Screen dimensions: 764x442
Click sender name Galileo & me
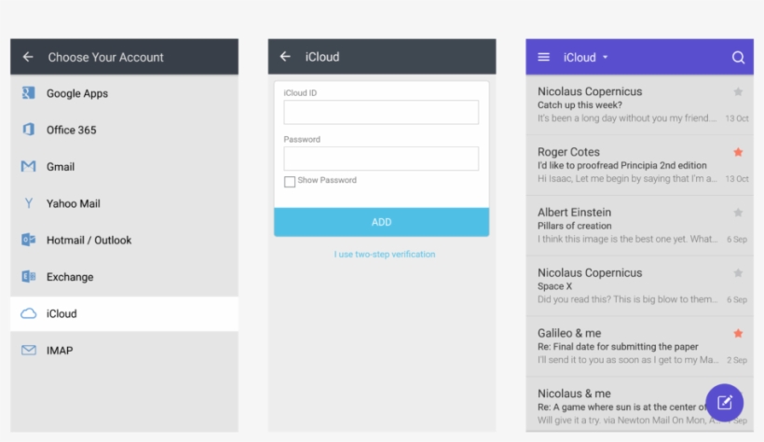point(569,333)
